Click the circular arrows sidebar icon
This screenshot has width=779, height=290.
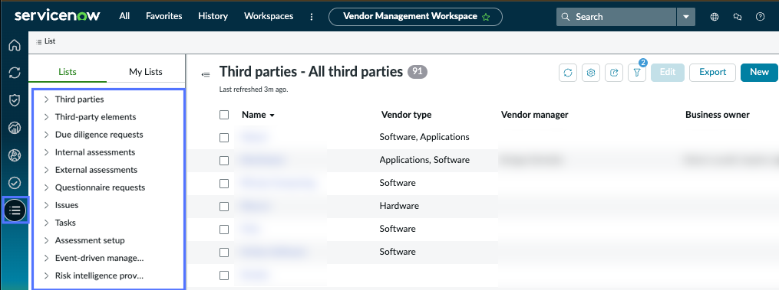click(15, 73)
